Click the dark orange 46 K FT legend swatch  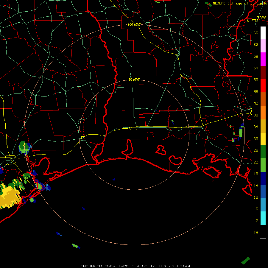[263, 99]
